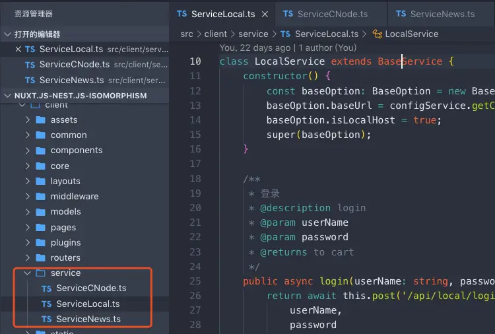Expand the core folder chevron
Image resolution: width=495 pixels, height=334 pixels.
click(28, 166)
